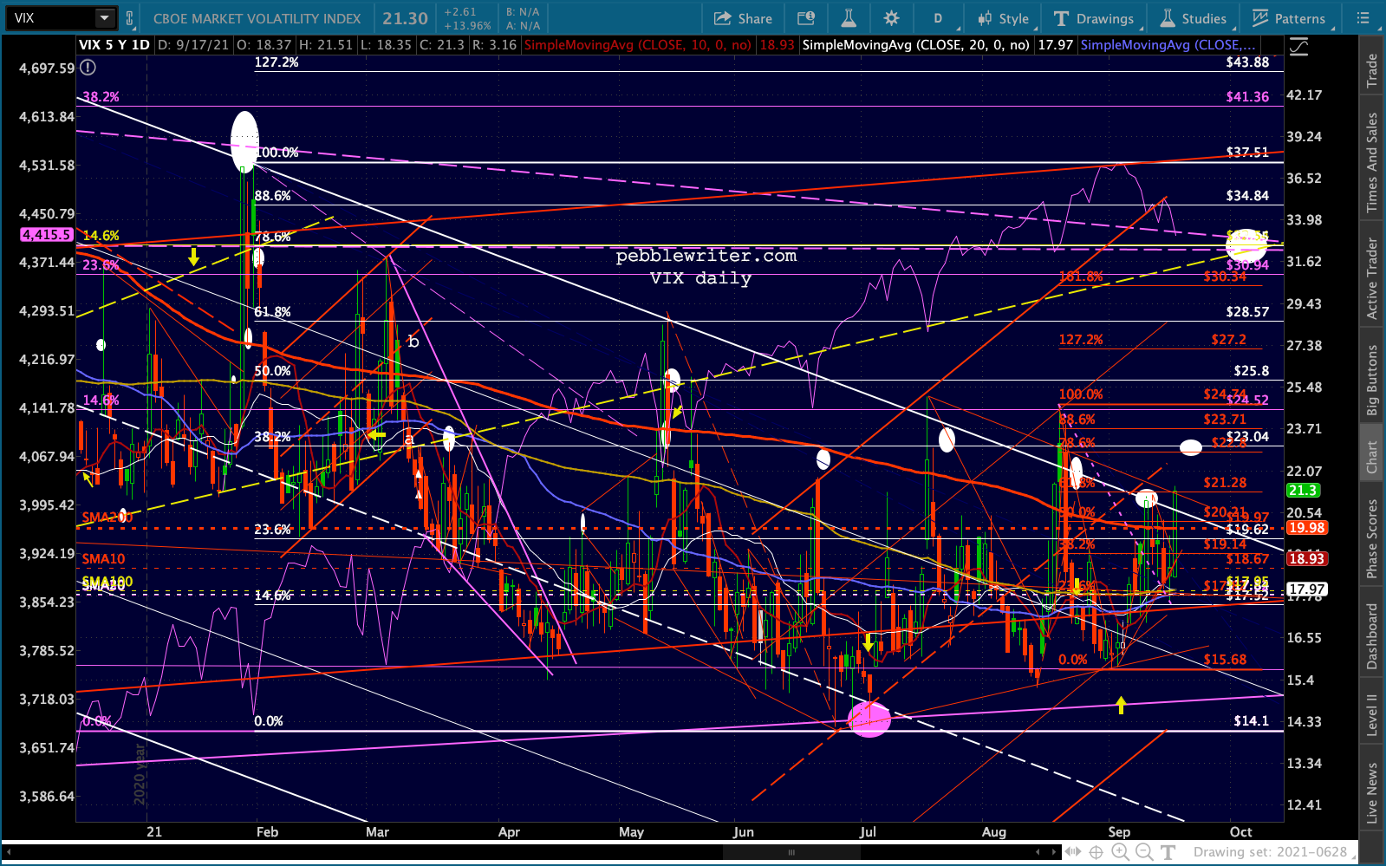Image resolution: width=1386 pixels, height=866 pixels.
Task: Activate the pan crosshair icon
Action: (x=1096, y=852)
